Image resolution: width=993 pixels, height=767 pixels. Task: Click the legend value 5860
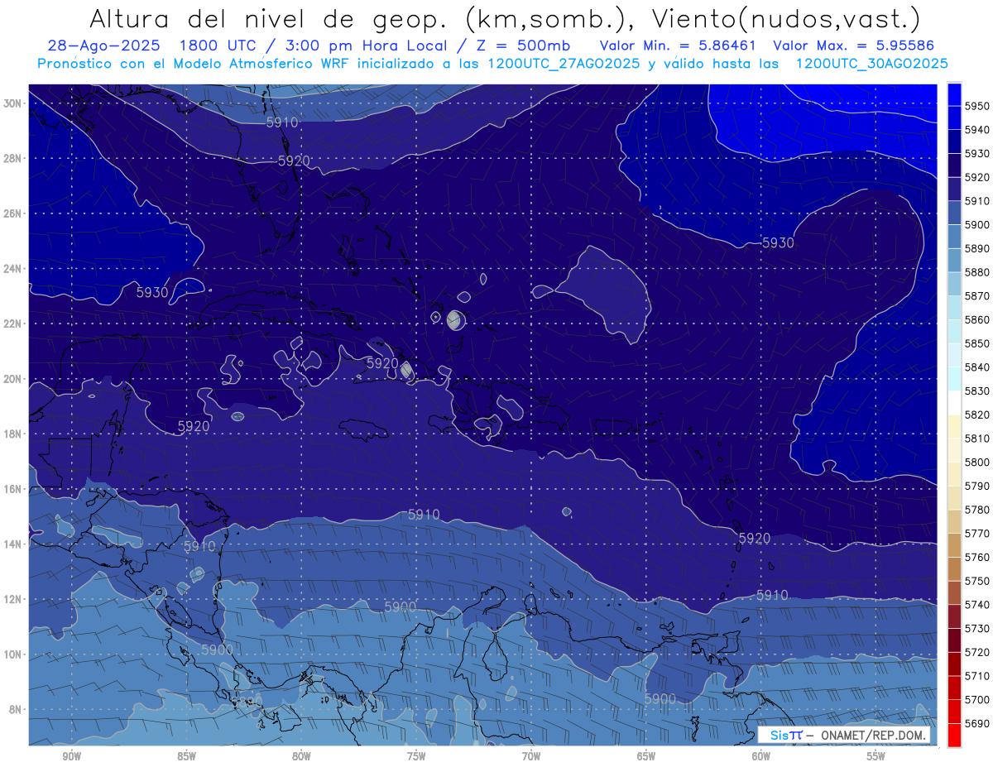coord(977,319)
